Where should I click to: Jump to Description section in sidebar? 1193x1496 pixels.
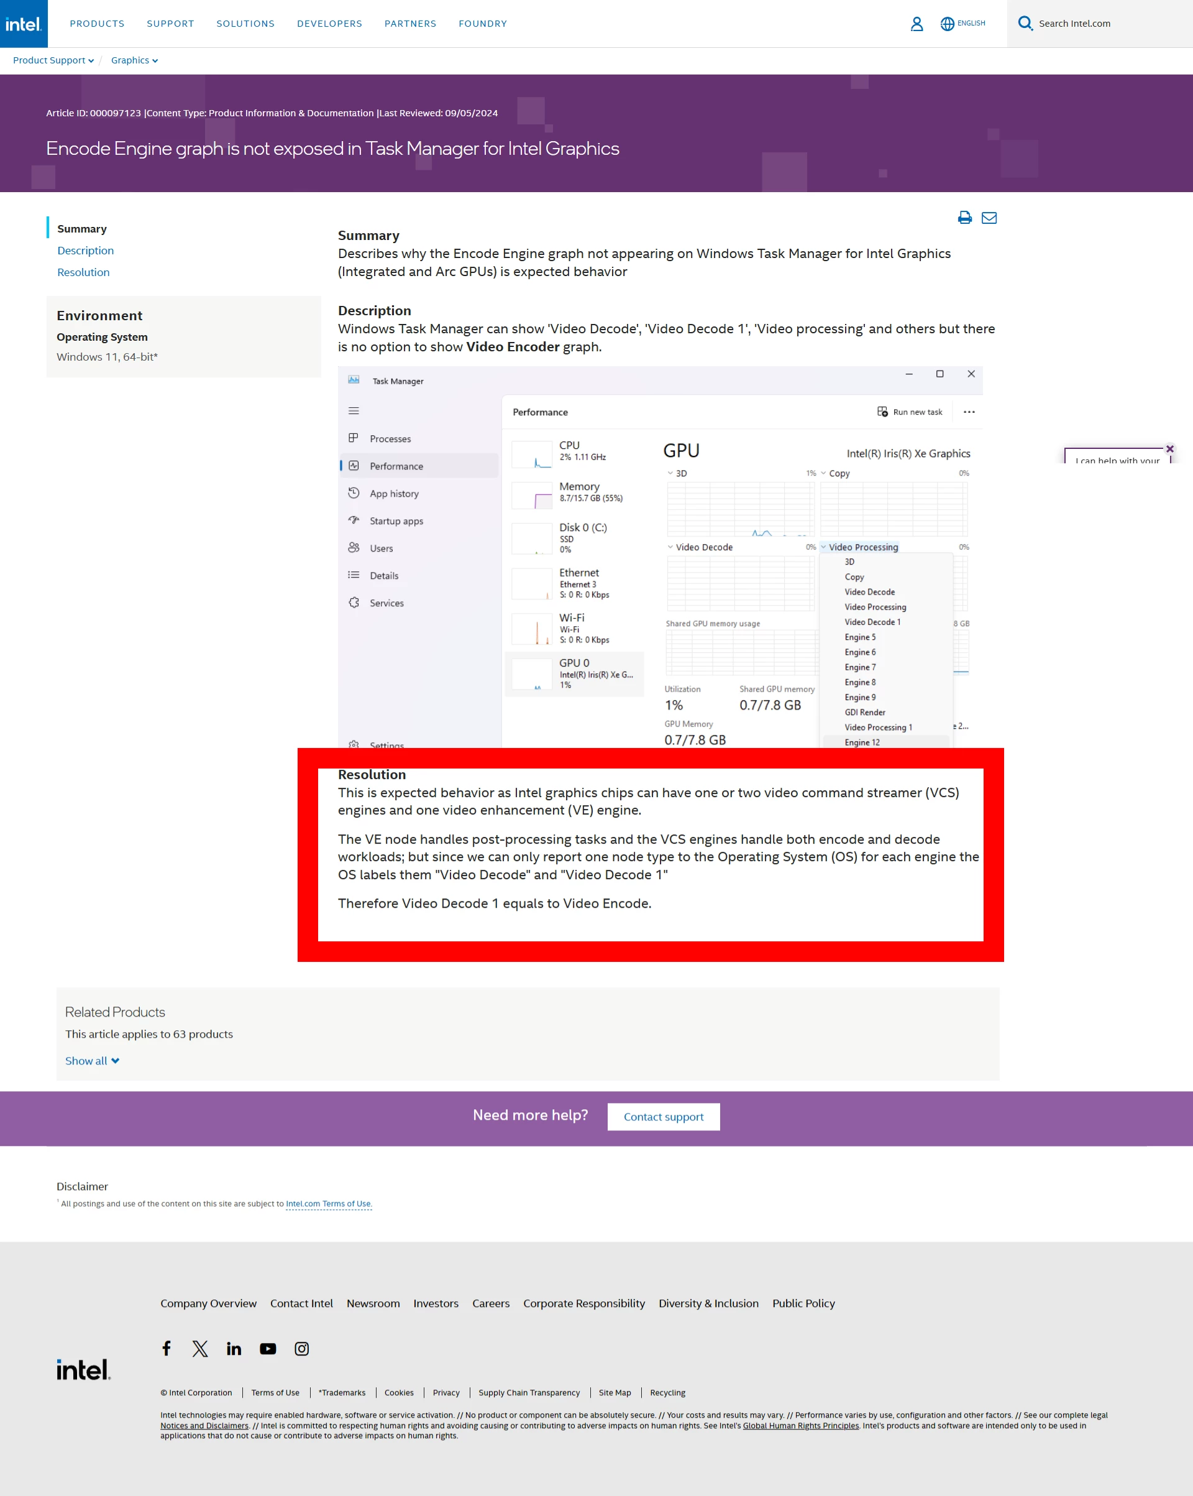coord(85,251)
